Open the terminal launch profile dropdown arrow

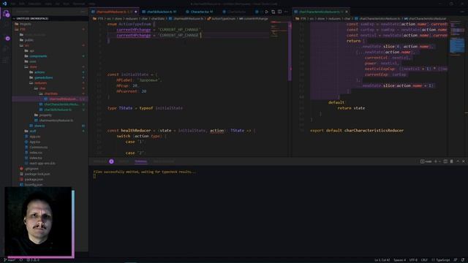(439, 161)
